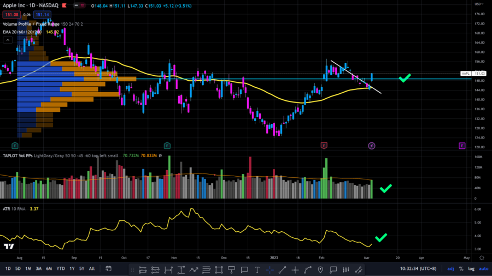Open the USD currency dropdown

(479, 4)
